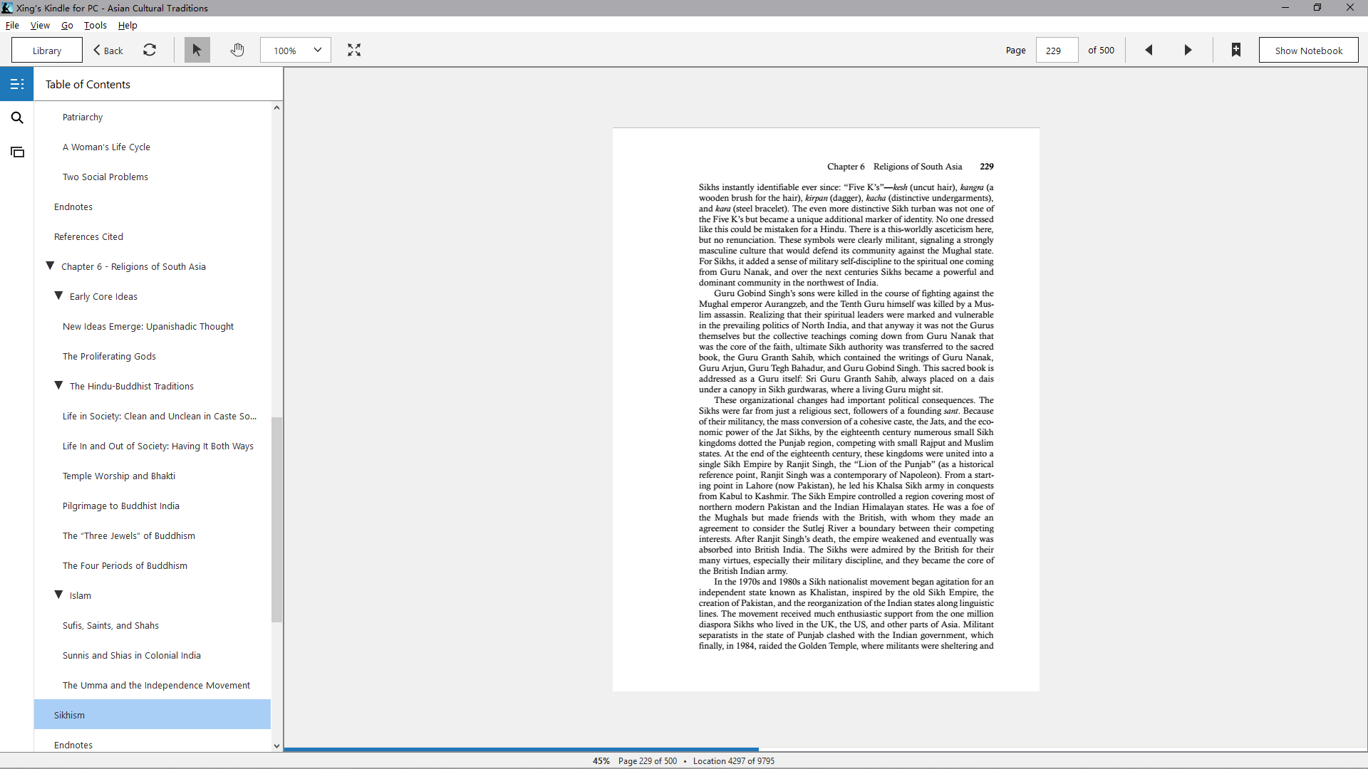Click the Chapter 6 - Religions of South Asia label
Viewport: 1368px width, 769px height.
(133, 266)
